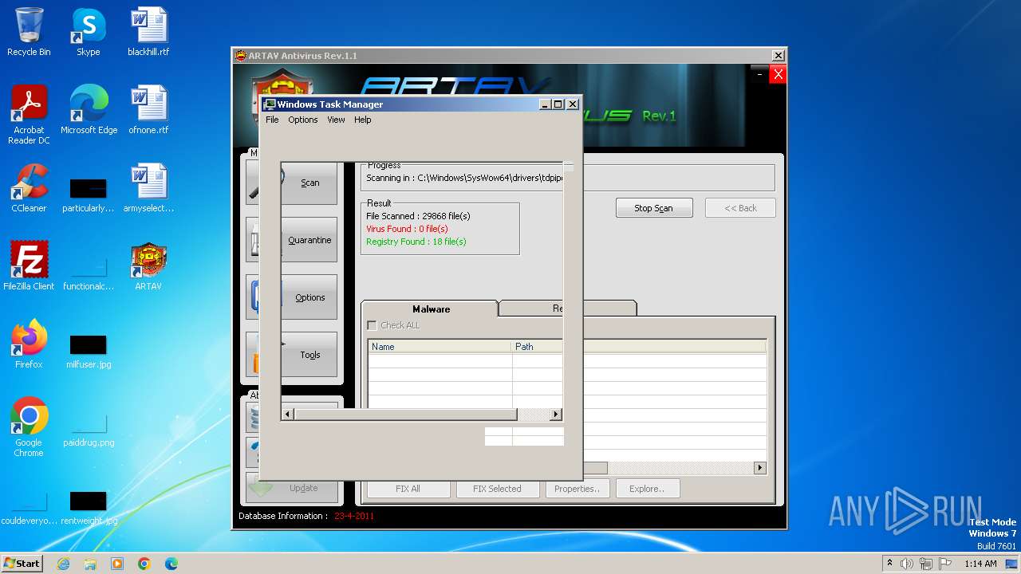The height and width of the screenshot is (574, 1021).
Task: Click the taskbar clock
Action: 980,564
